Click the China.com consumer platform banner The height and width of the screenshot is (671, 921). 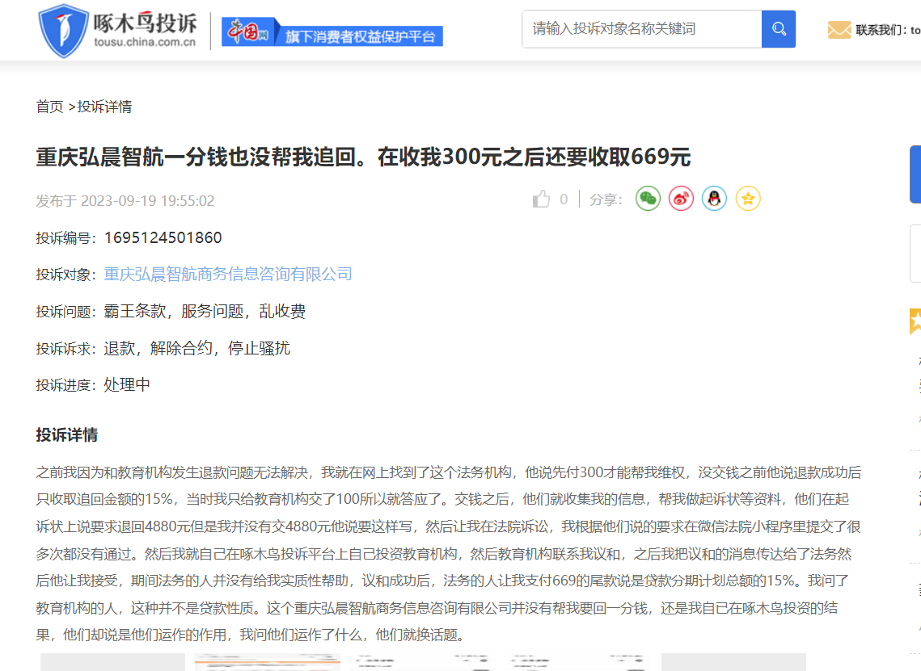tap(332, 31)
